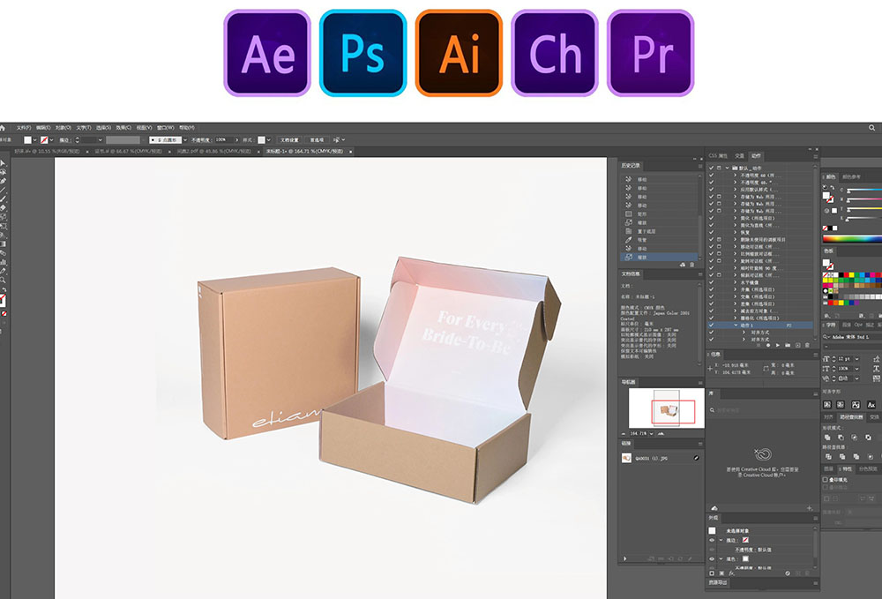The width and height of the screenshot is (882, 599).
Task: Toggle dialog box on the 删除未使用的调板项目 action row
Action: pyautogui.click(x=720, y=240)
